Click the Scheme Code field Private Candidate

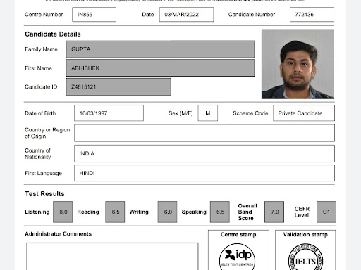[304, 113]
